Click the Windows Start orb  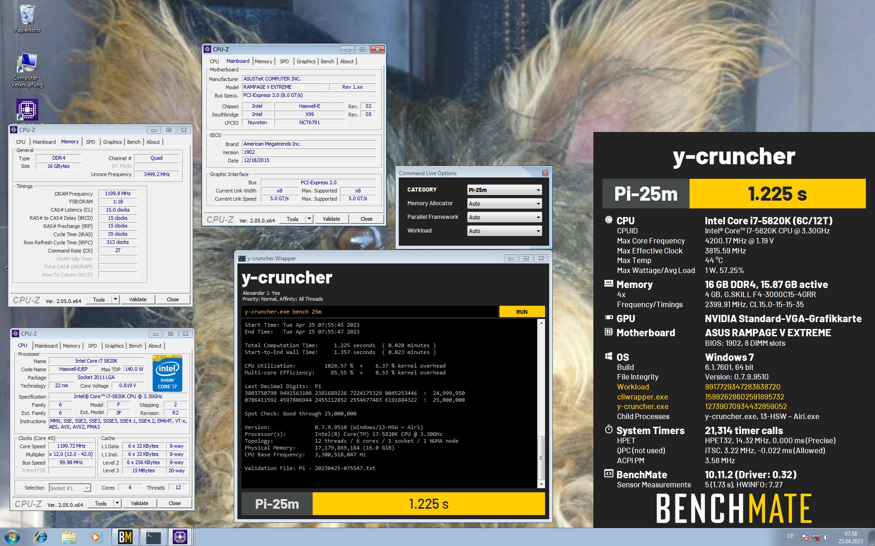12,537
